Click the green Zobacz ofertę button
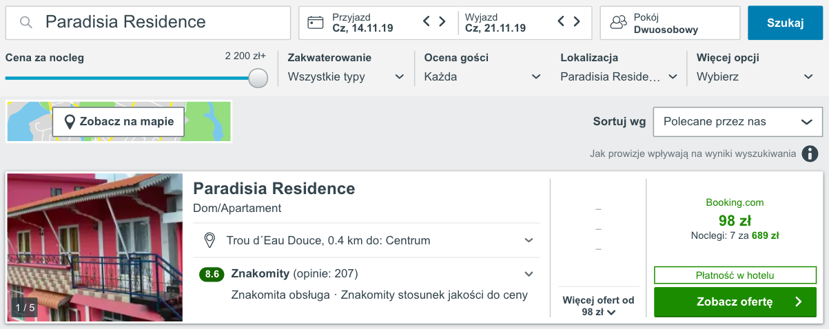 pyautogui.click(x=735, y=301)
